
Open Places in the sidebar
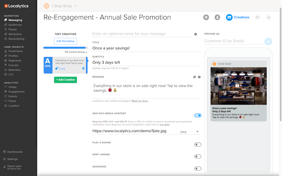10,29
